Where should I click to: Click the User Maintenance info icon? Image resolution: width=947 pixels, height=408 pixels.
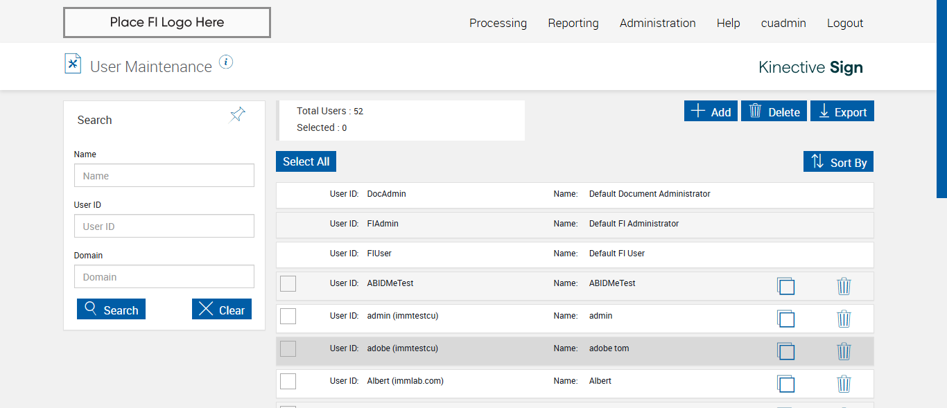[226, 62]
